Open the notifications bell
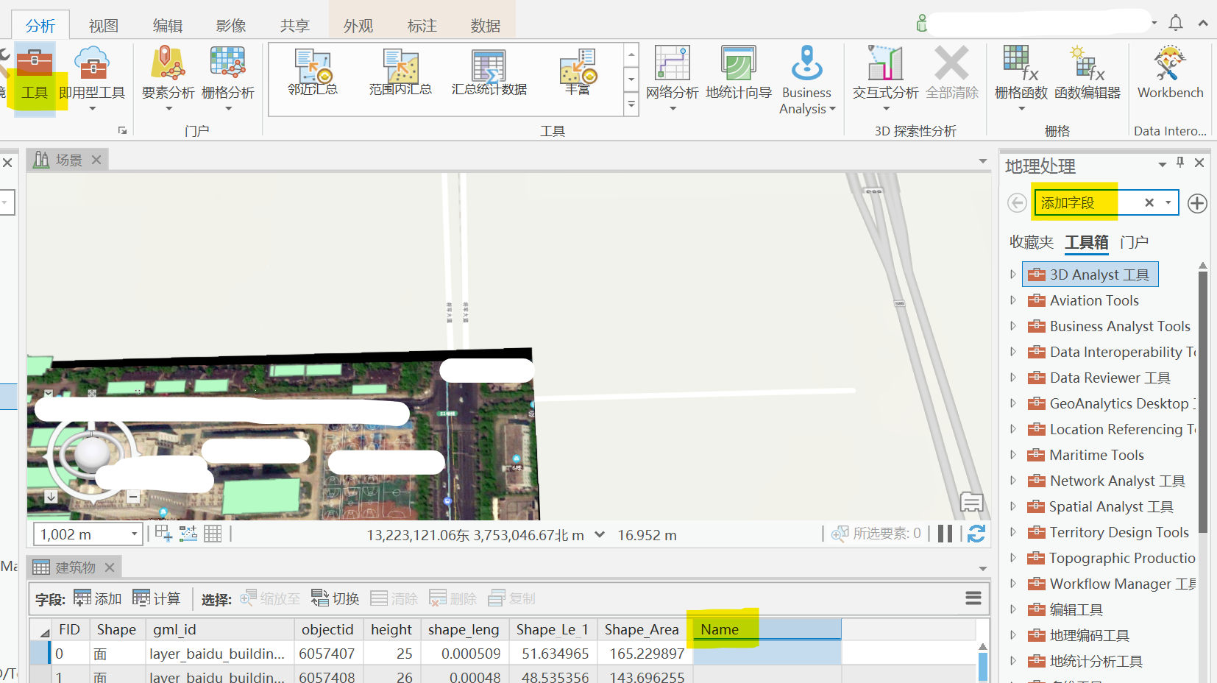1217x683 pixels. 1176,23
